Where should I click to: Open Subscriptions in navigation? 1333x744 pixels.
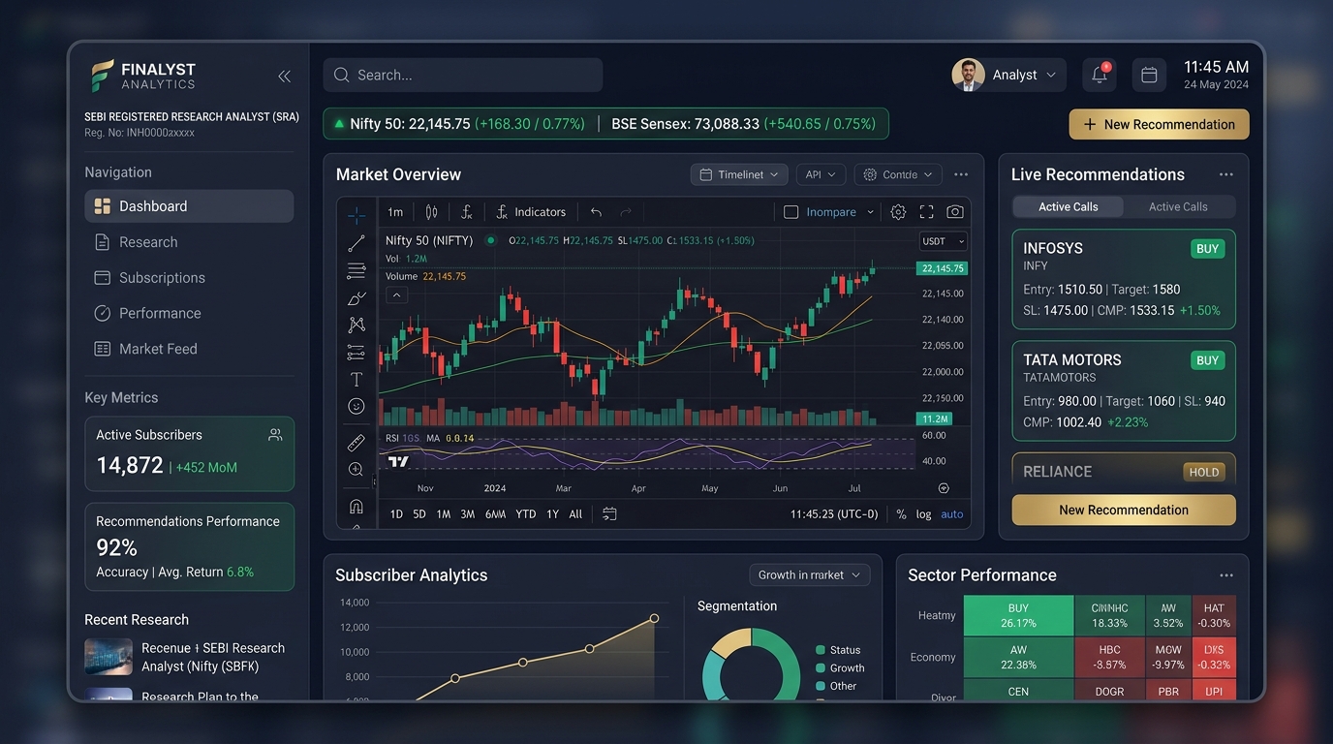(189, 278)
